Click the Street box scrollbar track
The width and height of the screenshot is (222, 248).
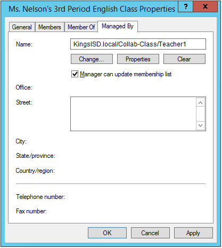tap(201, 114)
